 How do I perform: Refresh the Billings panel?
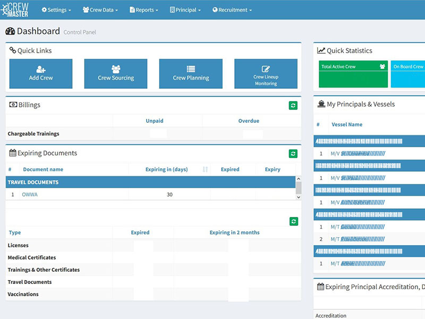tap(293, 105)
